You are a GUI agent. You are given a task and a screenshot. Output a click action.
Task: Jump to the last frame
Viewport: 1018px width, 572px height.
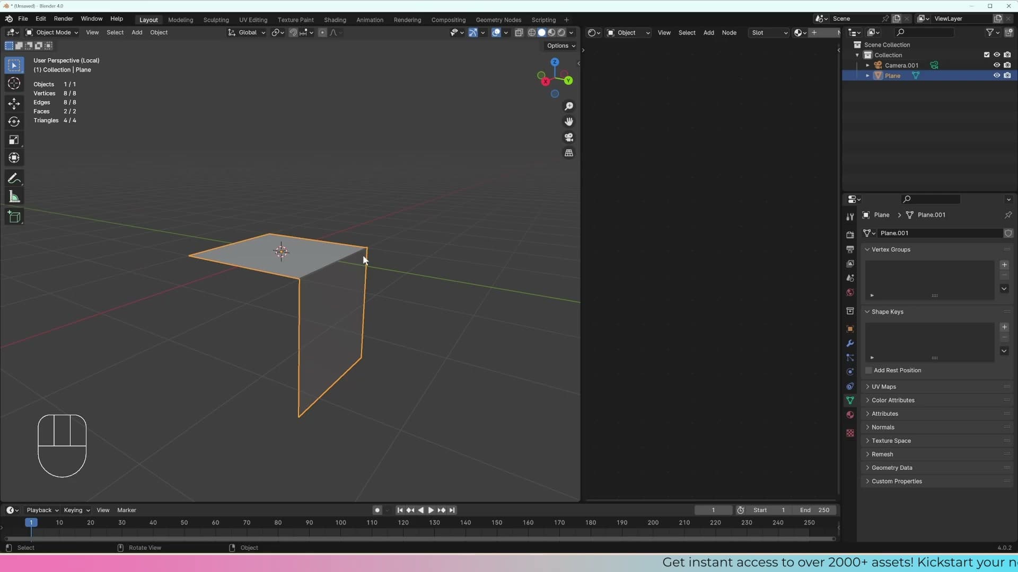tap(452, 510)
